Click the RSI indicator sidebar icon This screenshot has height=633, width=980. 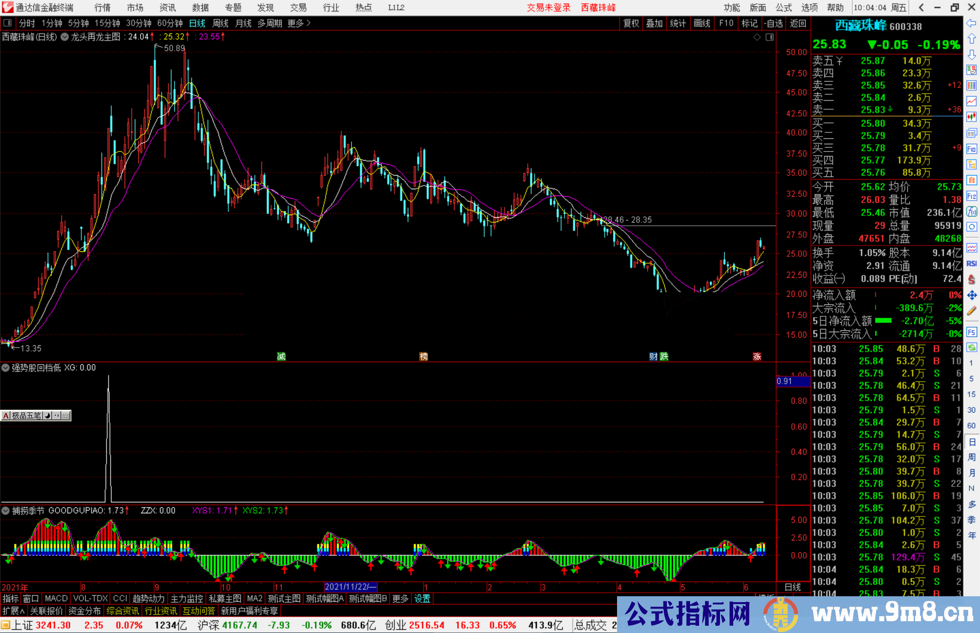click(x=971, y=264)
